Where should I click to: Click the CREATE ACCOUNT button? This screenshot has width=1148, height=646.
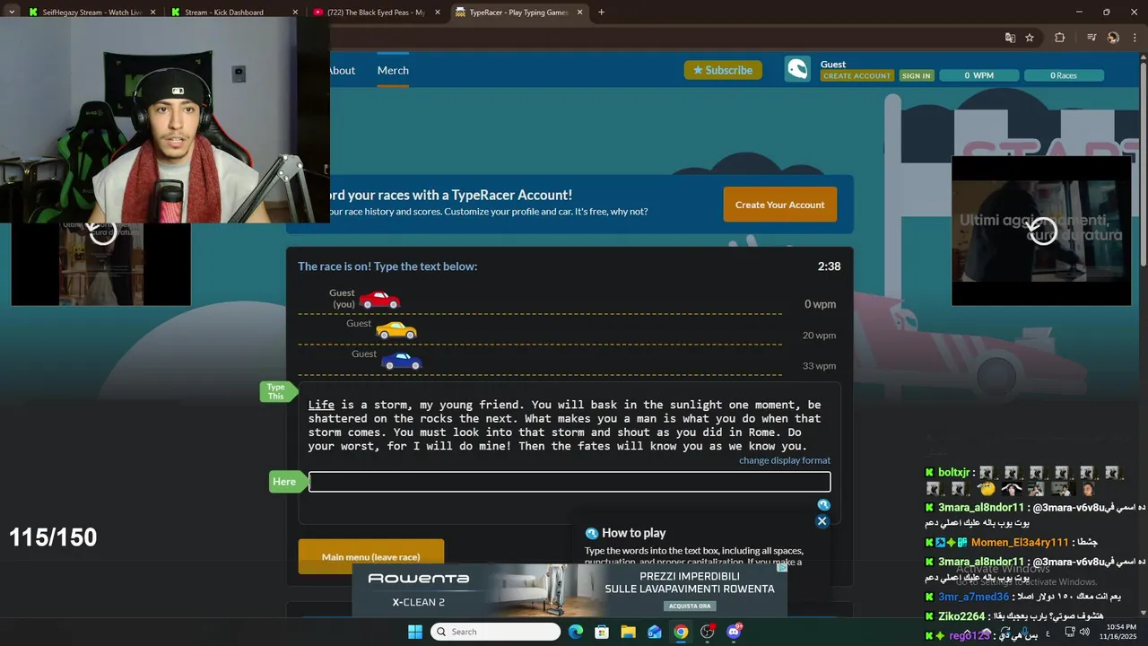pos(857,76)
